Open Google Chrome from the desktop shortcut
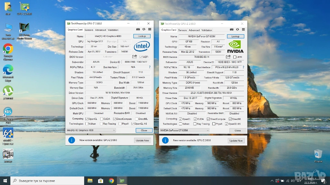330x185 pixels. tap(8, 49)
